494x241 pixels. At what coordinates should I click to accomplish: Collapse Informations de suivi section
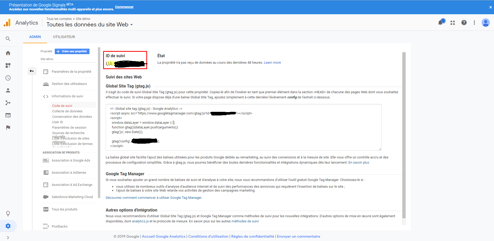(x=67, y=96)
